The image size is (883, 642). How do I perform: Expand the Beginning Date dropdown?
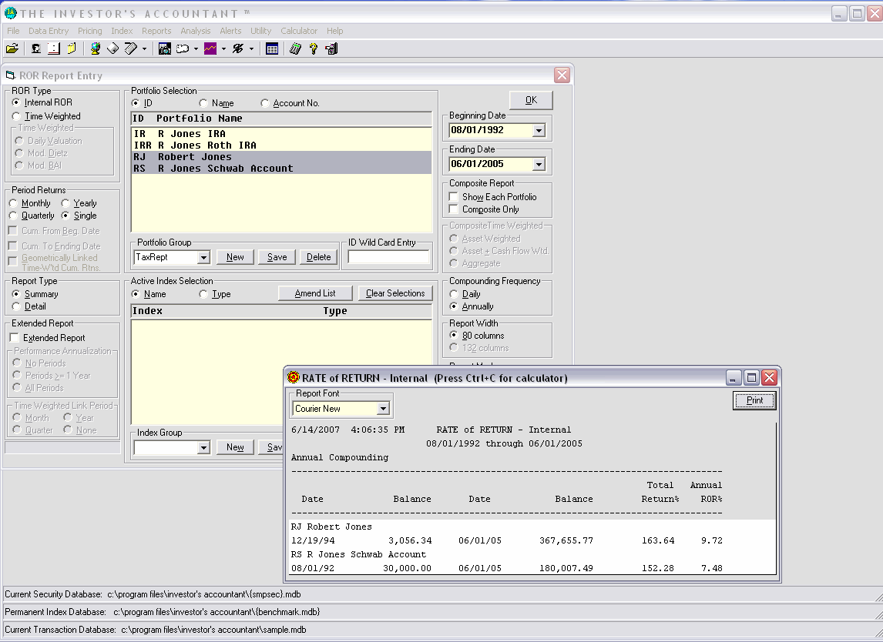pyautogui.click(x=539, y=131)
